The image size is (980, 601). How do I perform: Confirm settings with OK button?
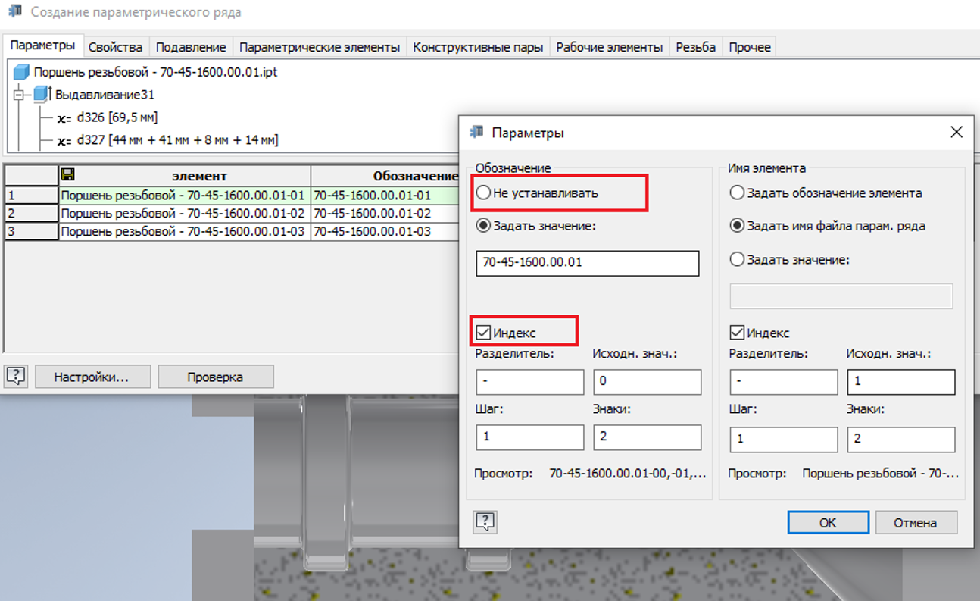pos(828,522)
